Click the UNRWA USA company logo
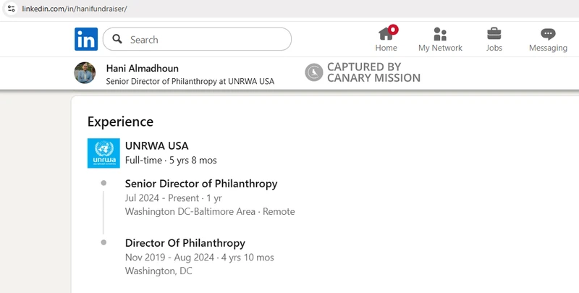 103,153
